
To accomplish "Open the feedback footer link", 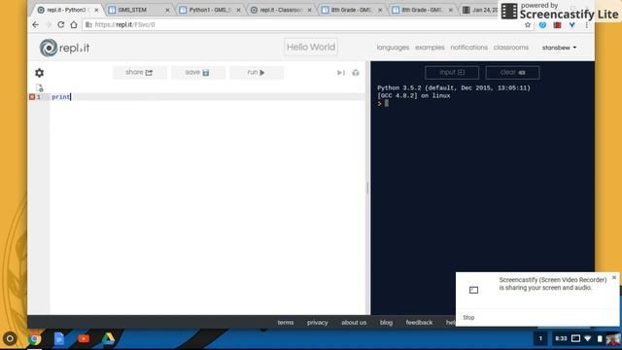I will (419, 322).
